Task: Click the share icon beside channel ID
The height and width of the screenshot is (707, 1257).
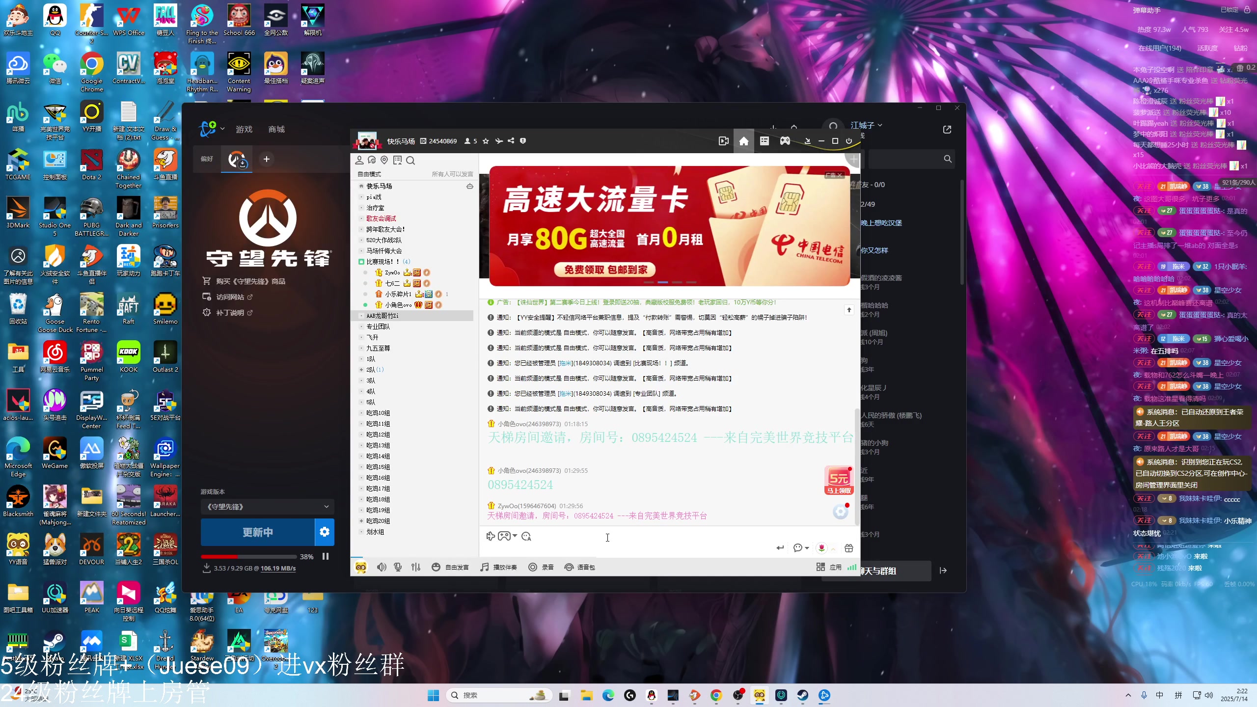Action: tap(511, 141)
